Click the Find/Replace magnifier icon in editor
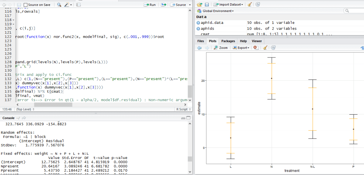This screenshot has height=175, width=364. click(x=59, y=5)
